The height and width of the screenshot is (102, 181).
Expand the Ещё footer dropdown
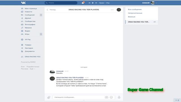click(32, 69)
